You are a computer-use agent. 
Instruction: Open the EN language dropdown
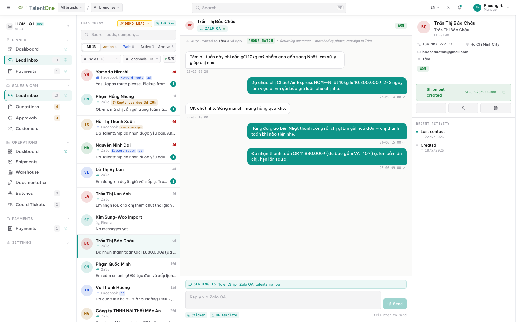pos(435,8)
